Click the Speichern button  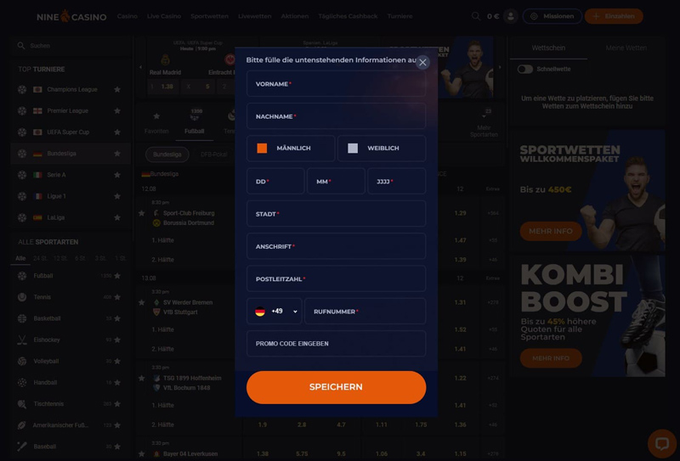click(336, 387)
